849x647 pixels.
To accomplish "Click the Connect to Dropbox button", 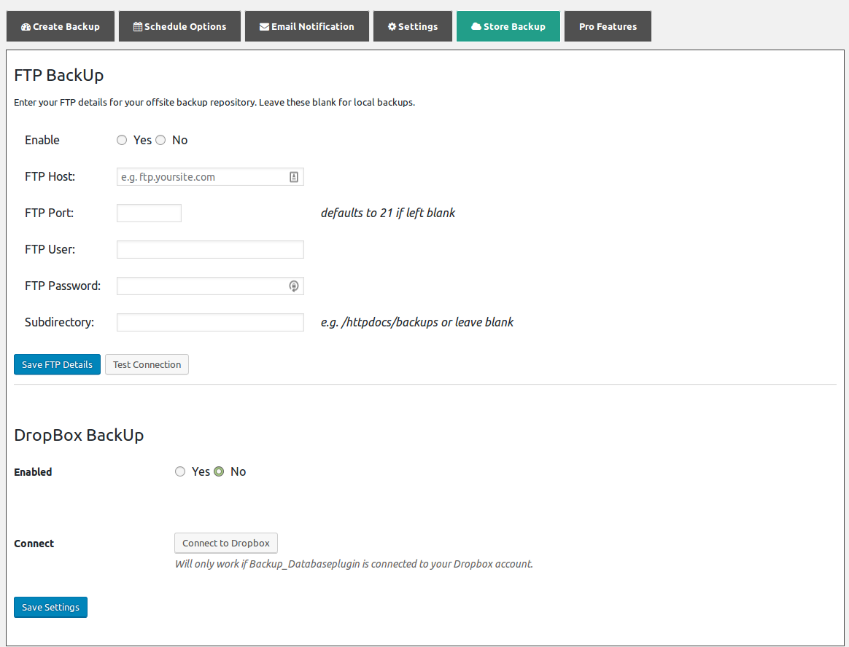I will pos(226,543).
